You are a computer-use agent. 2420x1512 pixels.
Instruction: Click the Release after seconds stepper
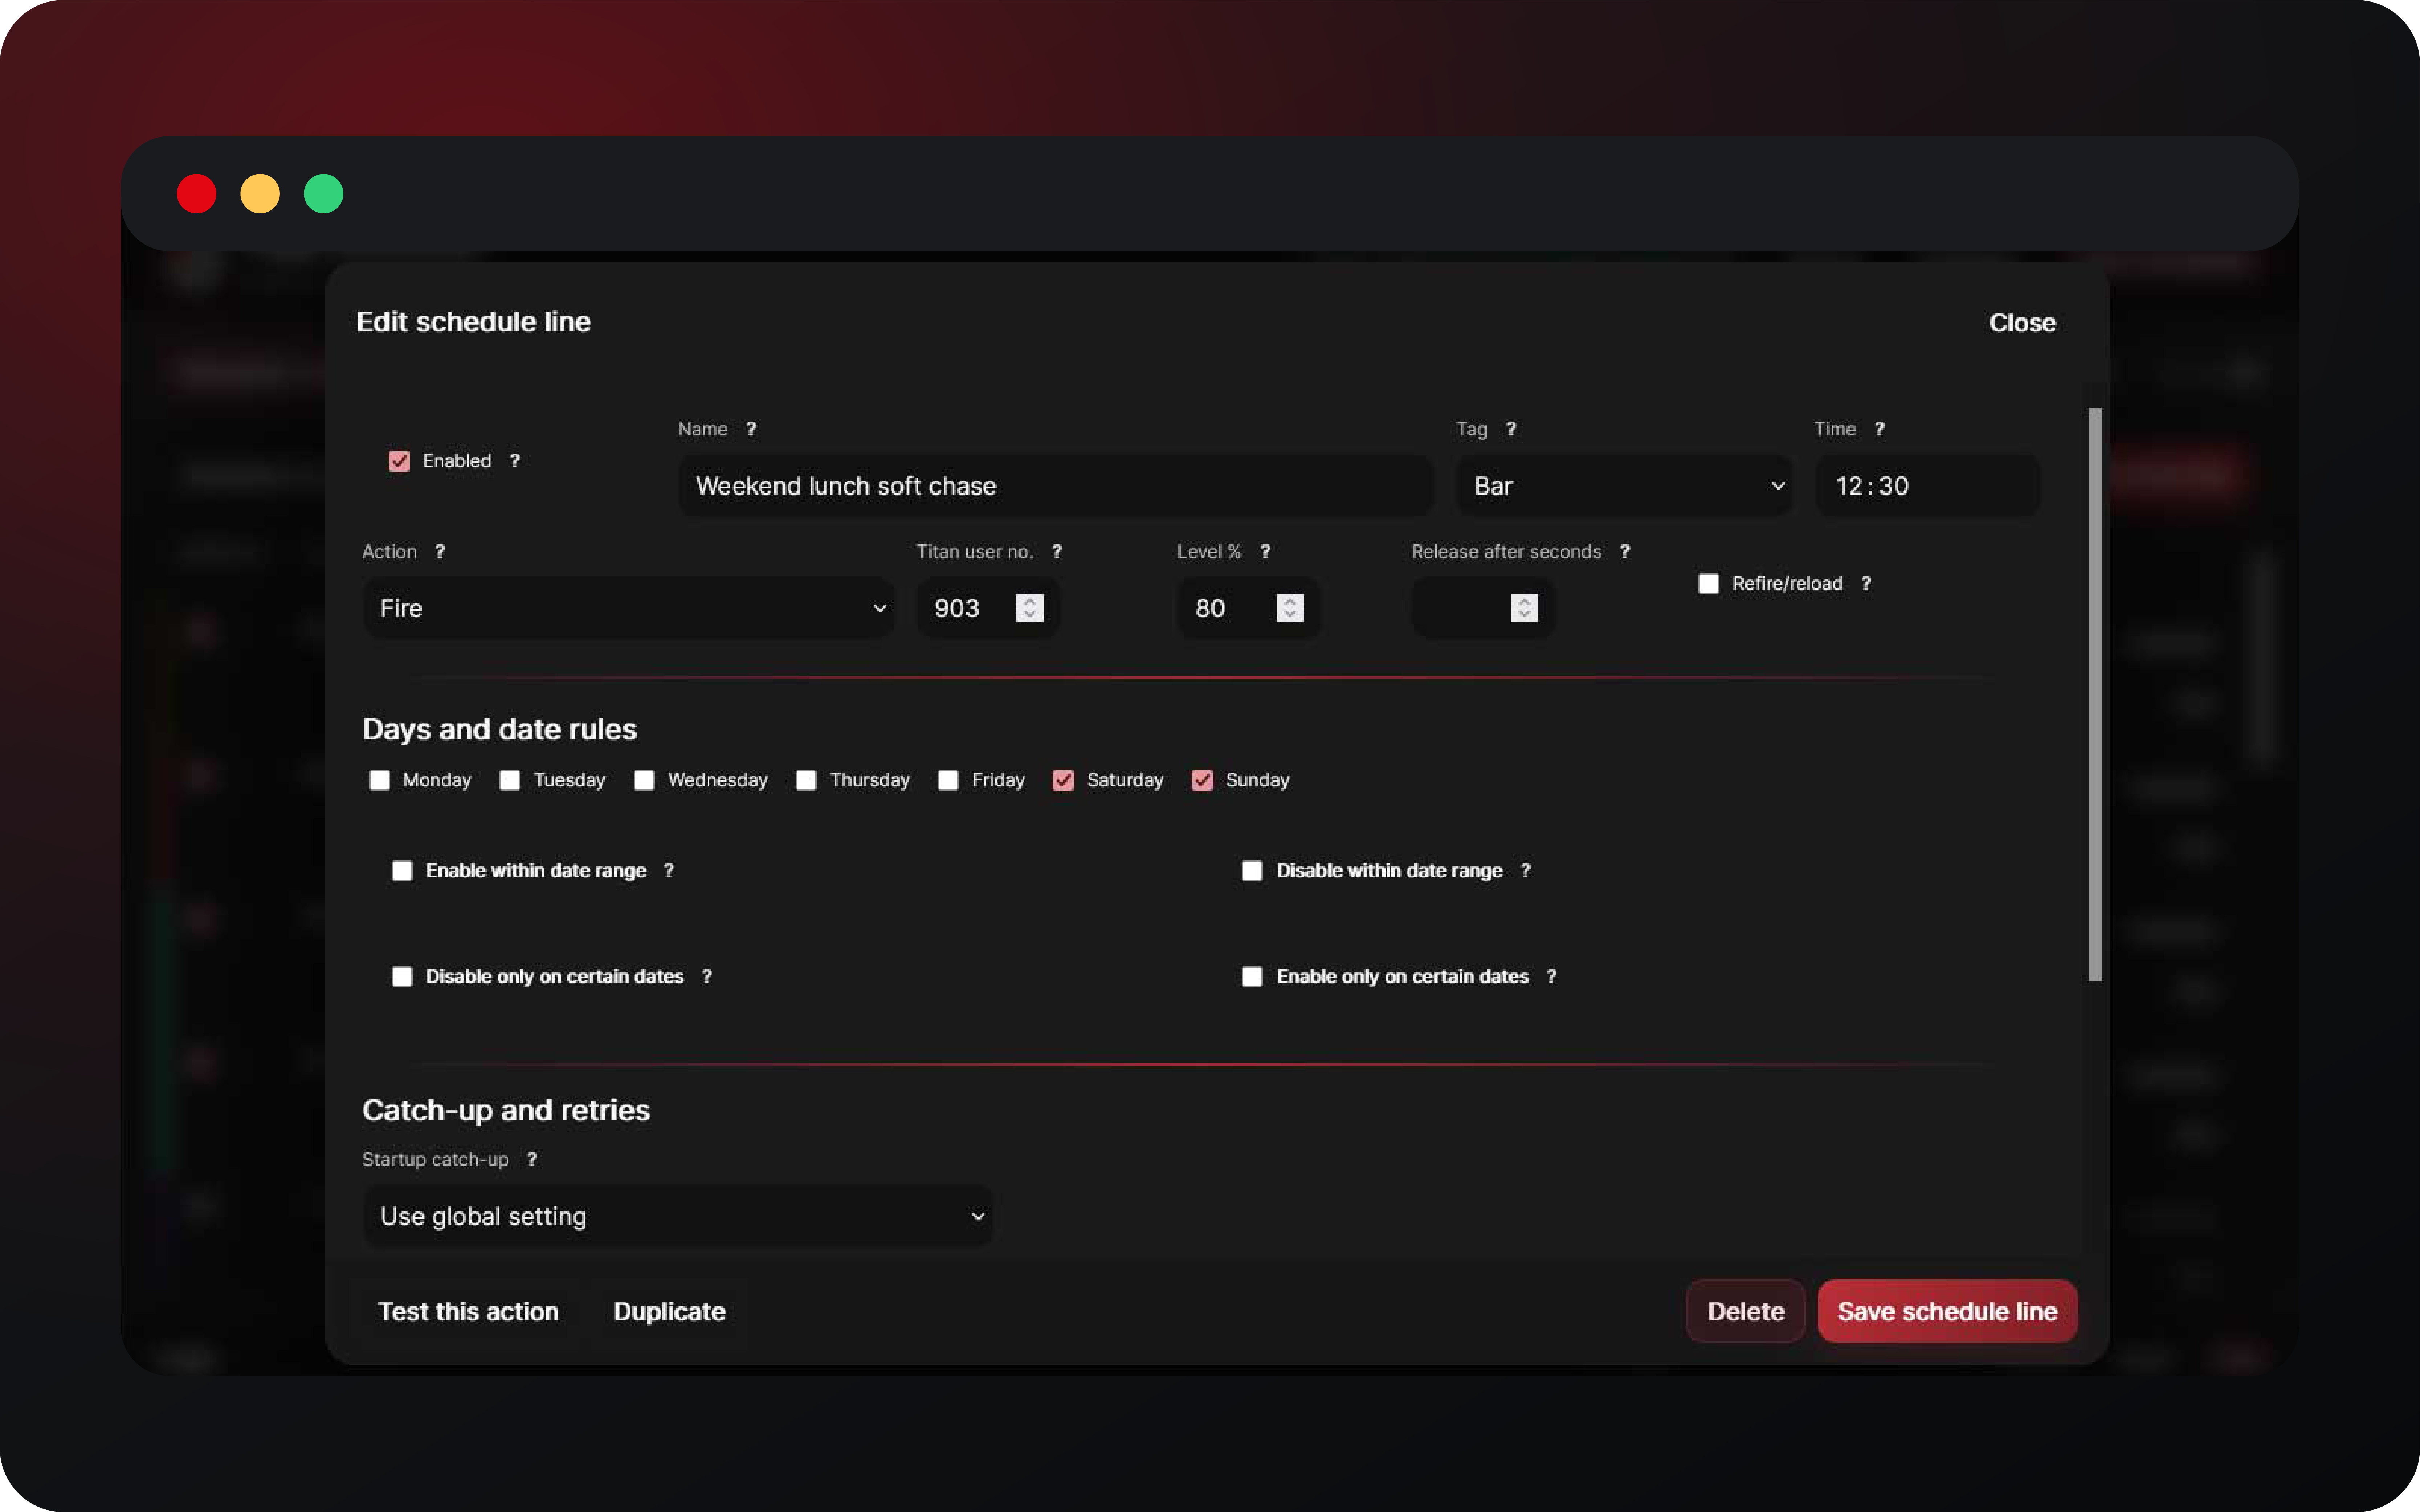coord(1524,608)
